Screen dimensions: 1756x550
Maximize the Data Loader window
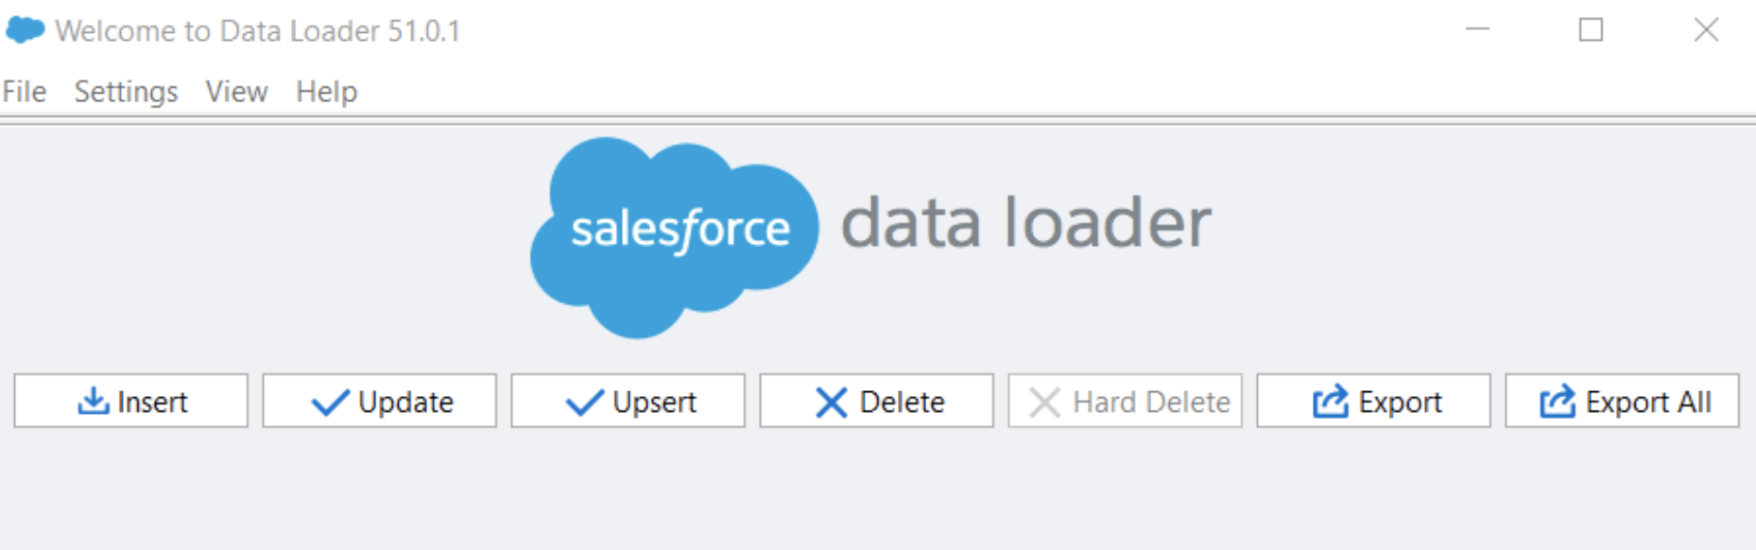[x=1592, y=30]
